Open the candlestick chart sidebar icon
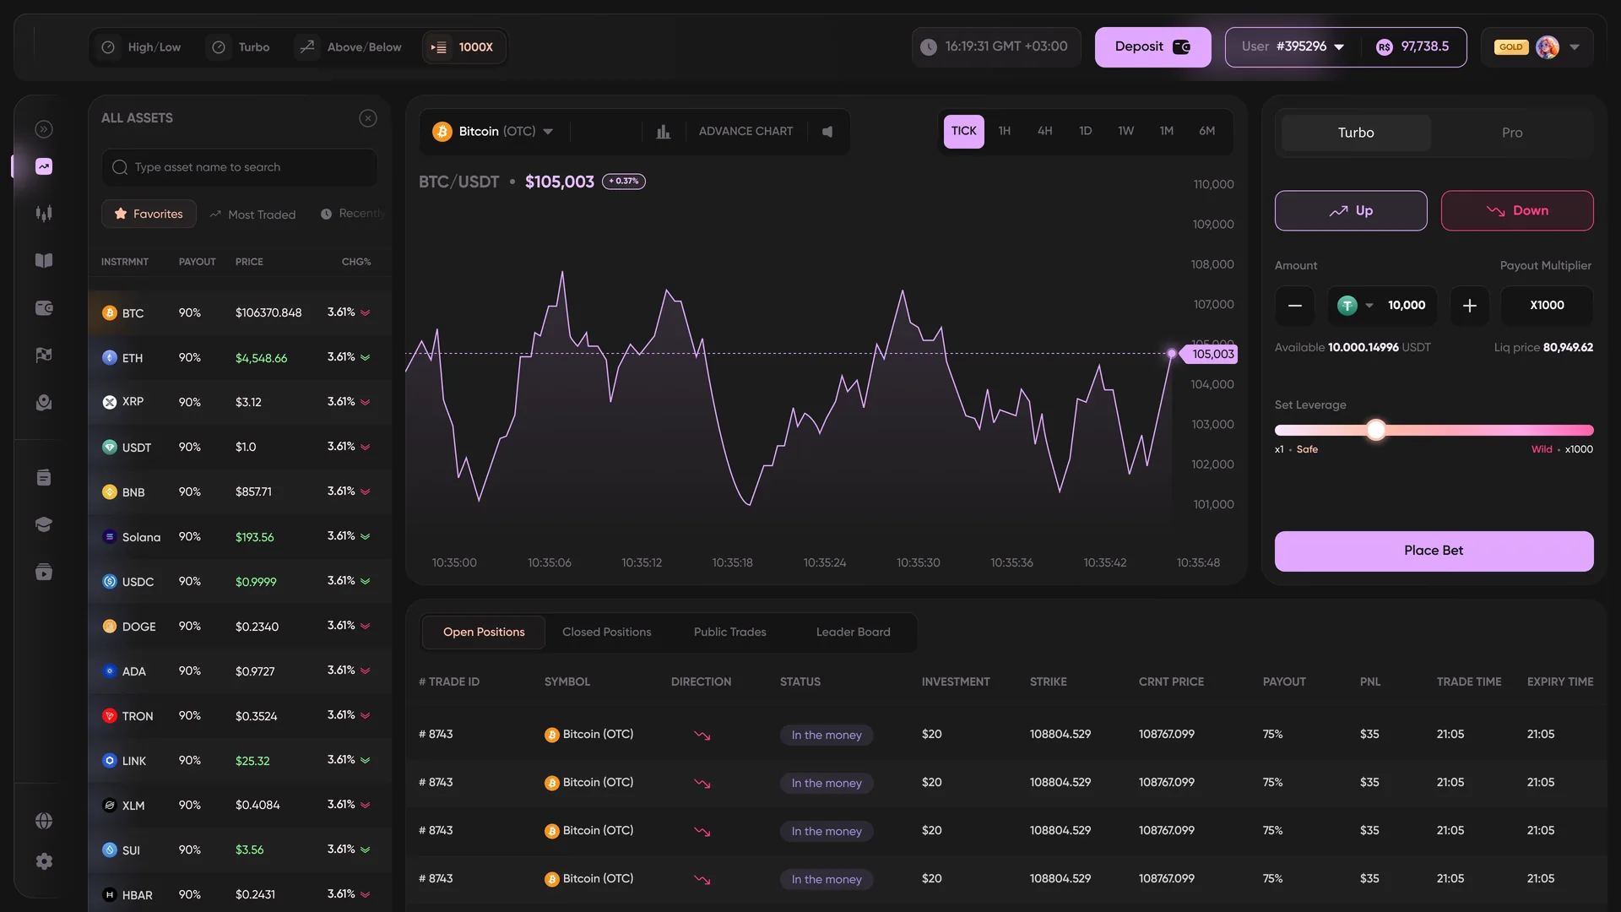 point(44,214)
